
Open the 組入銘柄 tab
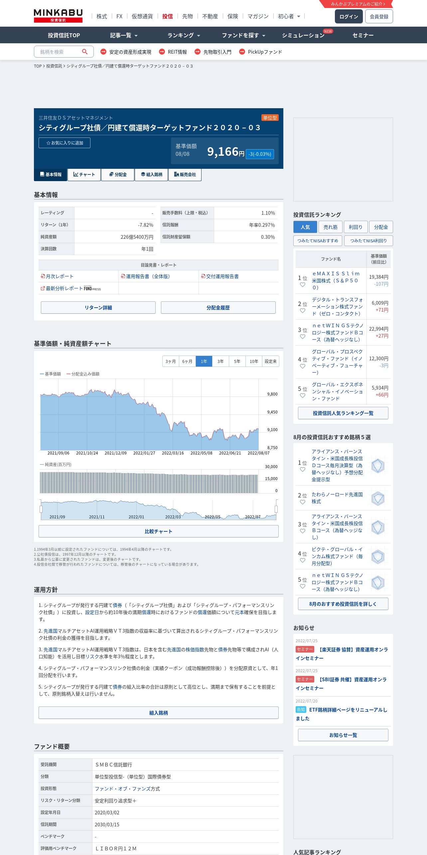pyautogui.click(x=151, y=174)
